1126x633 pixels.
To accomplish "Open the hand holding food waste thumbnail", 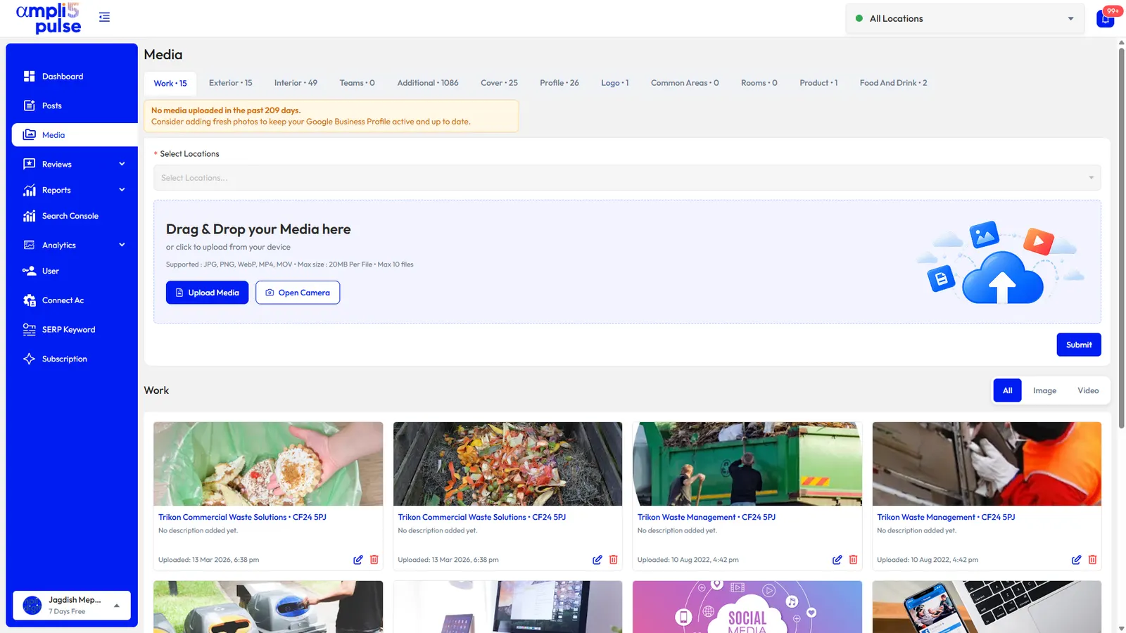I will (268, 463).
